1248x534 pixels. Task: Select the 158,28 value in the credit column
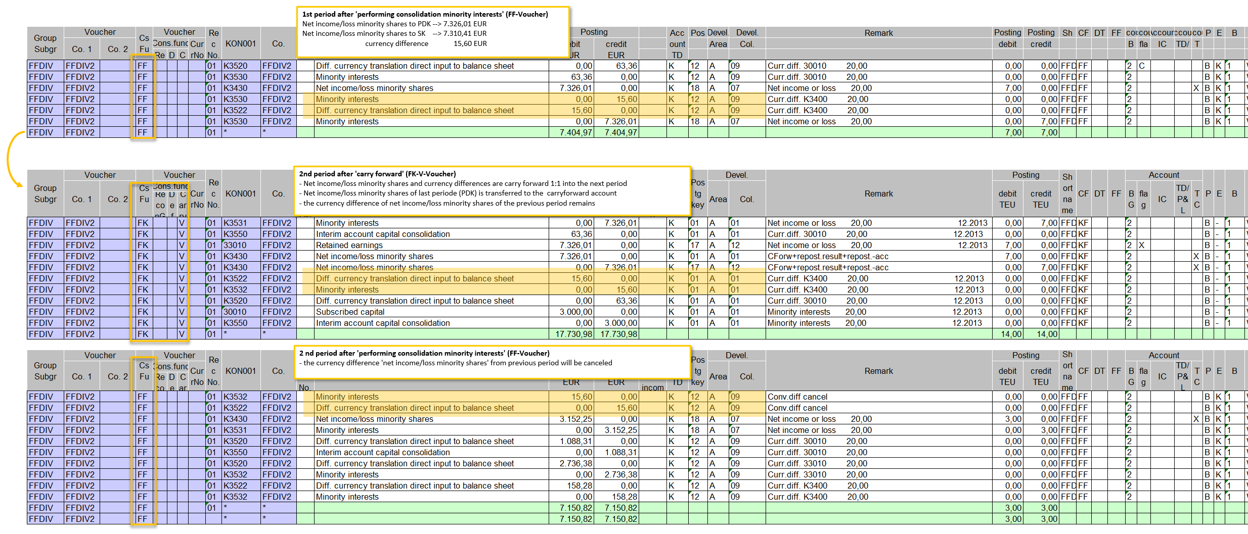616,497
